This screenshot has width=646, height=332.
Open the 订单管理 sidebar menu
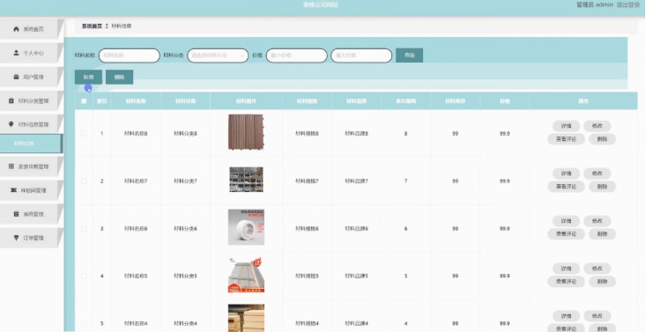click(x=32, y=238)
